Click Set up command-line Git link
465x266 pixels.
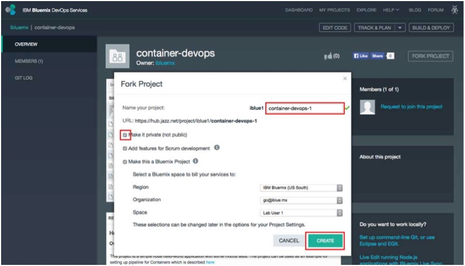397,240
